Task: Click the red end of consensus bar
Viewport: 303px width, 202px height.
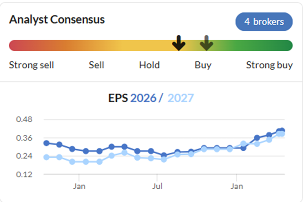Action: pyautogui.click(x=14, y=45)
